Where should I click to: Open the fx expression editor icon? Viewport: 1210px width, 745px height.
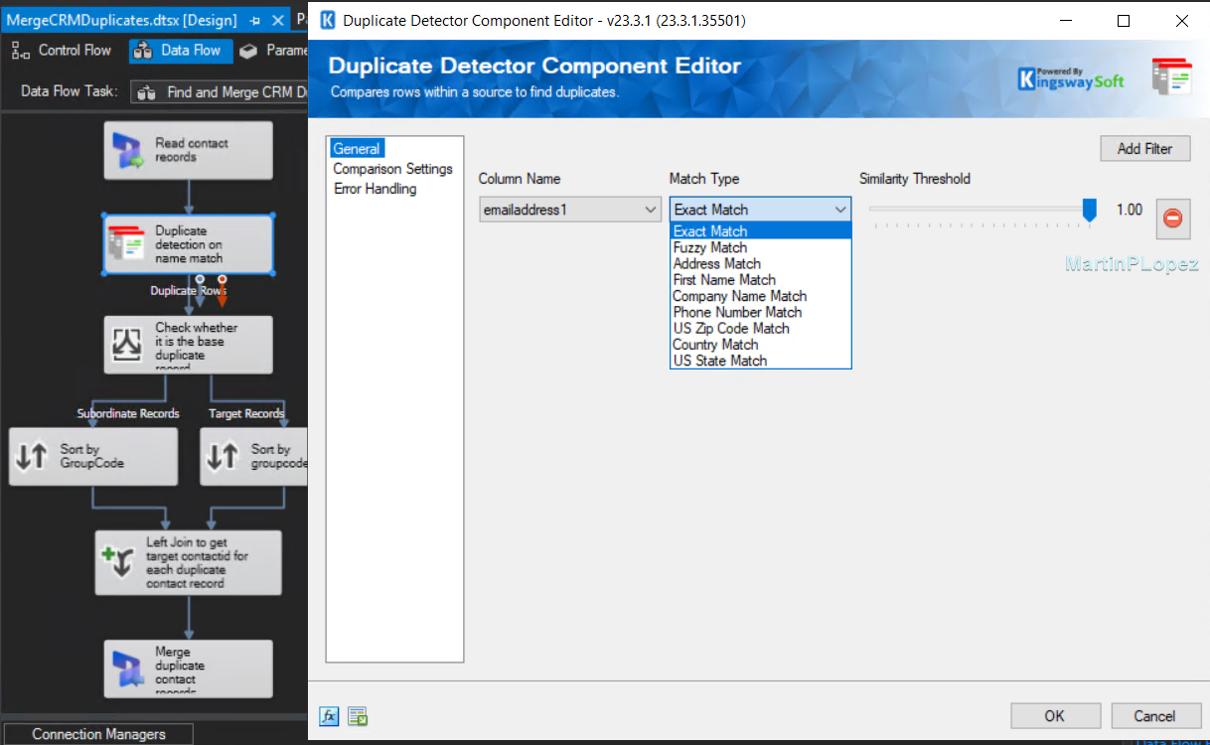(329, 716)
